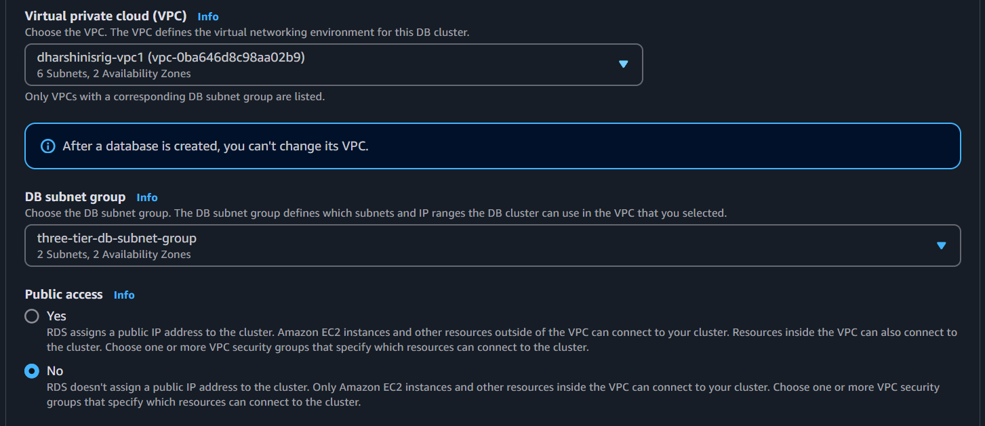This screenshot has width=985, height=426.
Task: Click the "Only VPCs with a corresponding DB subnet group" note
Action: [x=175, y=97]
